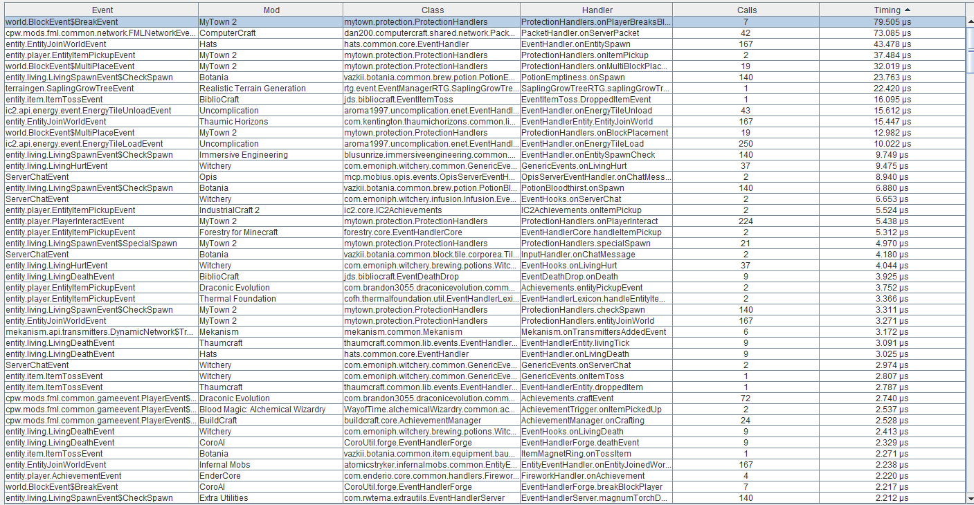Select the 43.478 µs timing cell
Image resolution: width=974 pixels, height=505 pixels.
[x=892, y=44]
